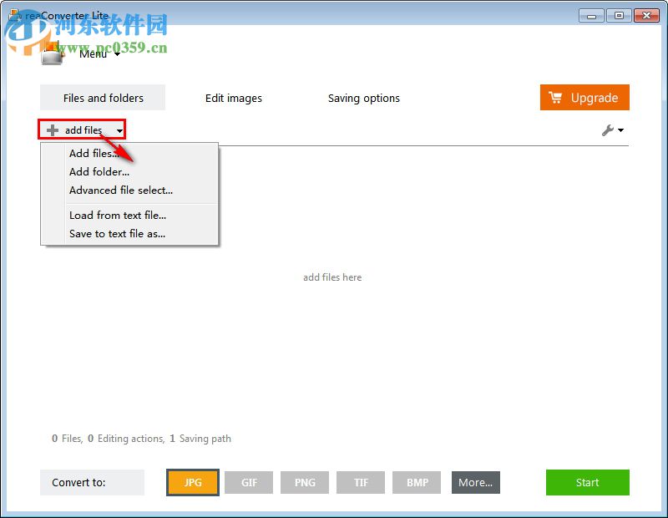The image size is (668, 518).
Task: Expand the add files dropdown arrow
Action: [119, 130]
